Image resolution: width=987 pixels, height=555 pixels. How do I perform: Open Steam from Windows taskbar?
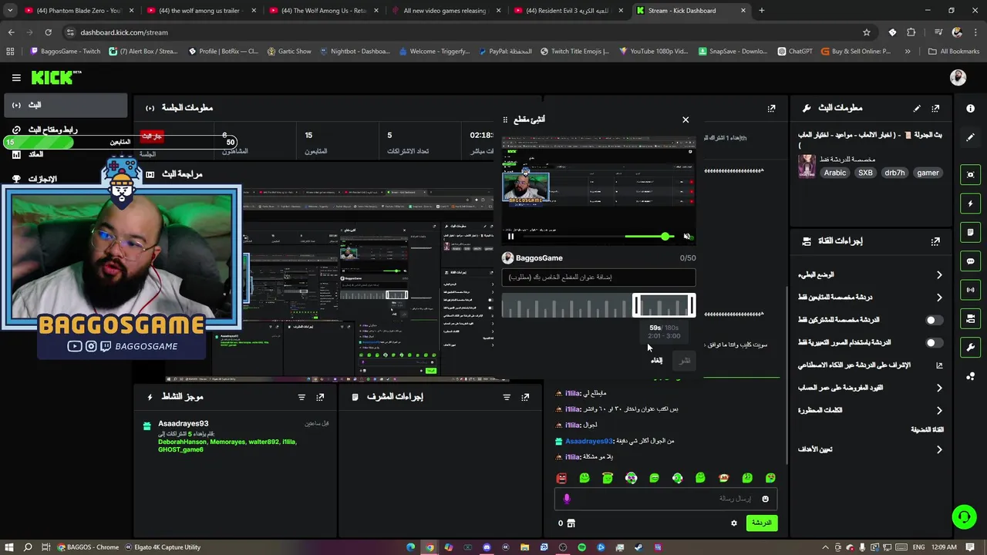click(x=638, y=547)
